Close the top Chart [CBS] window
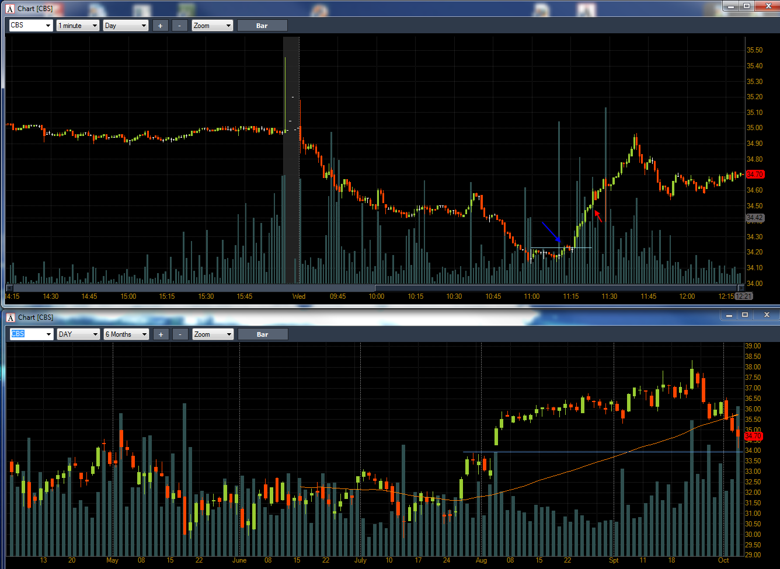The height and width of the screenshot is (569, 780). pos(767,6)
